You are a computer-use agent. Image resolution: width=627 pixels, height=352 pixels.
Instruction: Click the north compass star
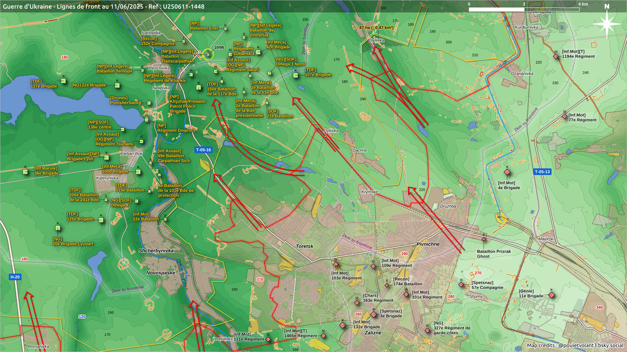[606, 23]
